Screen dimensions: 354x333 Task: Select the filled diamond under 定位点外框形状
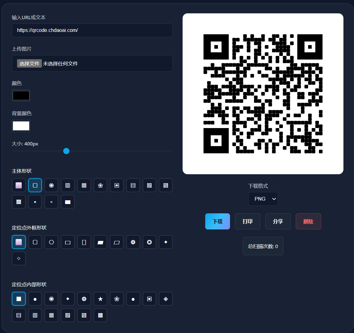click(x=166, y=242)
